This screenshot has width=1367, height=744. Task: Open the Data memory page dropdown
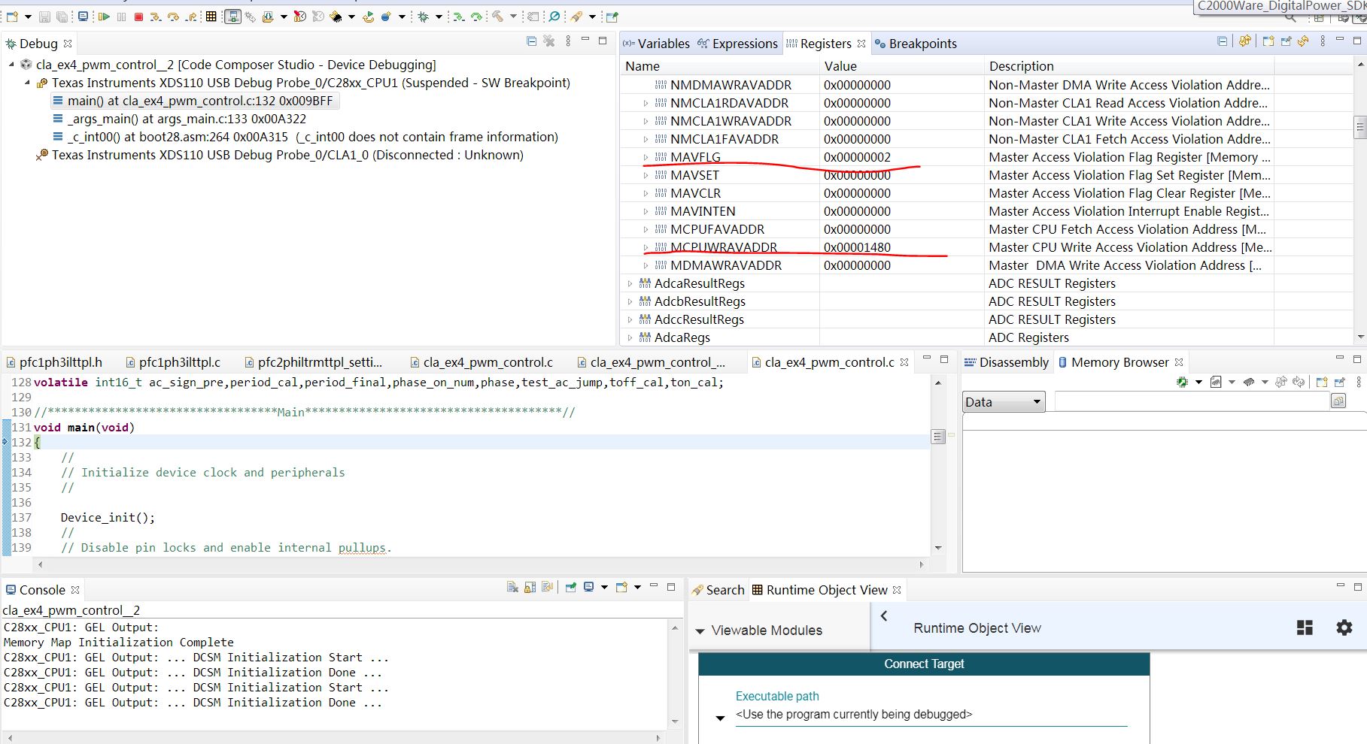pyautogui.click(x=1004, y=402)
